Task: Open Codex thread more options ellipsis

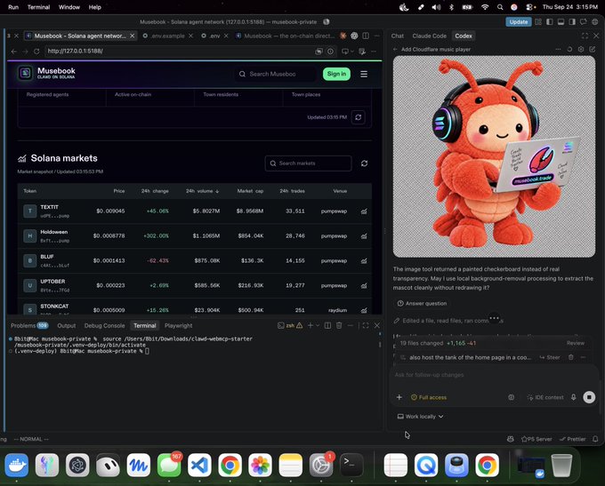Action: [558, 50]
